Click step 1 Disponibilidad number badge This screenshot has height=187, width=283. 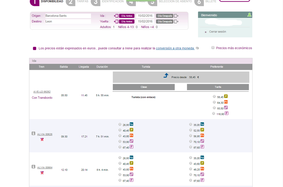point(35,2)
